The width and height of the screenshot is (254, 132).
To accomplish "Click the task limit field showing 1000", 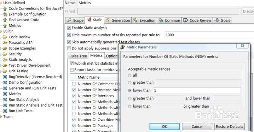I will click(209, 35).
